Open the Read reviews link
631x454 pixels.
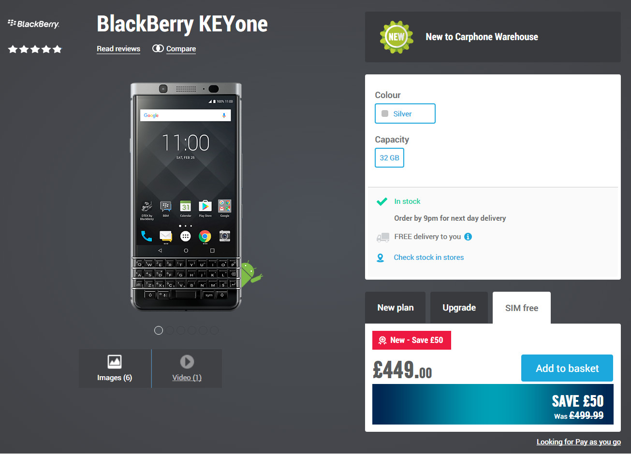(118, 49)
